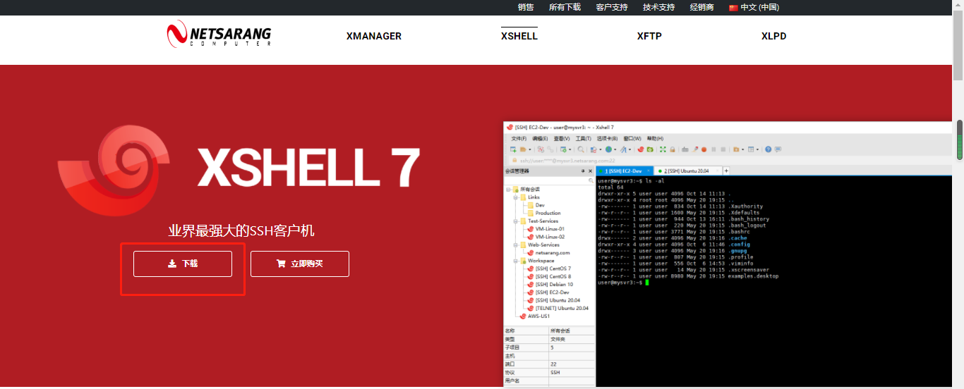Open the XFTP navigation item
This screenshot has height=389, width=964.
pos(649,36)
